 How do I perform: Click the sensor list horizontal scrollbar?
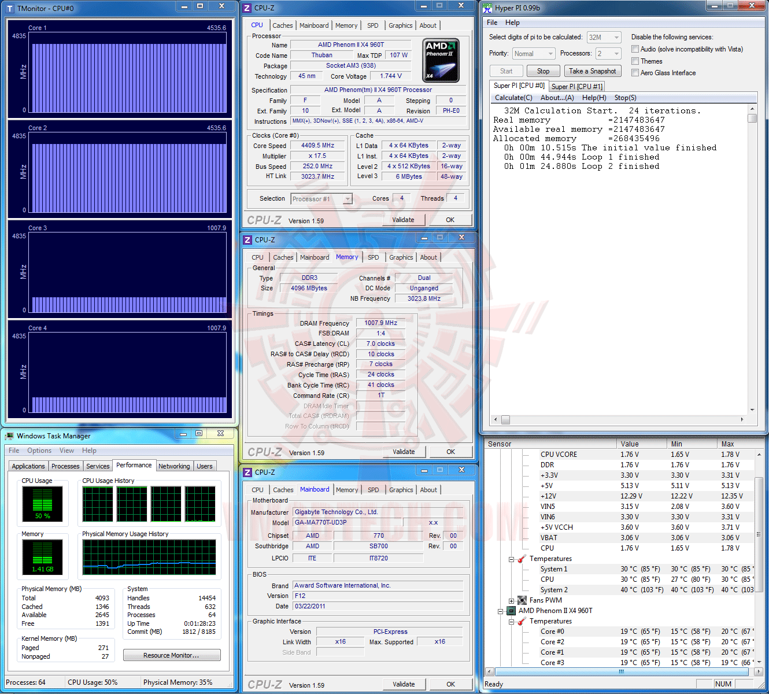(622, 672)
